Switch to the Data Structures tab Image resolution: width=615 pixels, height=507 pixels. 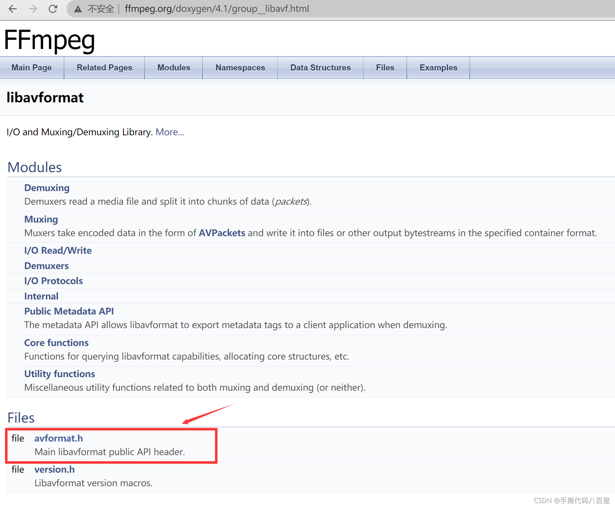click(320, 68)
